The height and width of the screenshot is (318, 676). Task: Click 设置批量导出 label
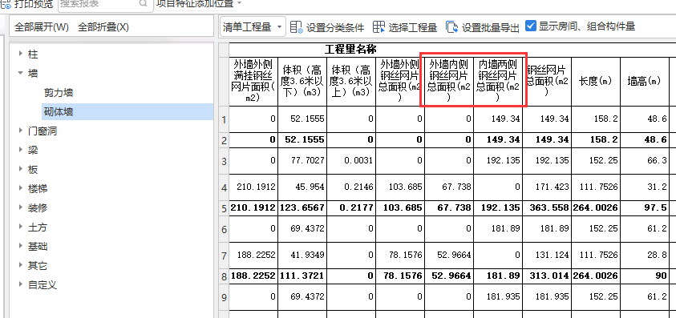(491, 27)
